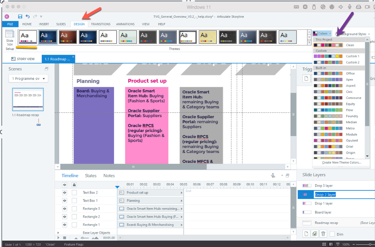The width and height of the screenshot is (375, 247).
Task: Click the slide link icon under thumbnail
Action: click(39, 125)
